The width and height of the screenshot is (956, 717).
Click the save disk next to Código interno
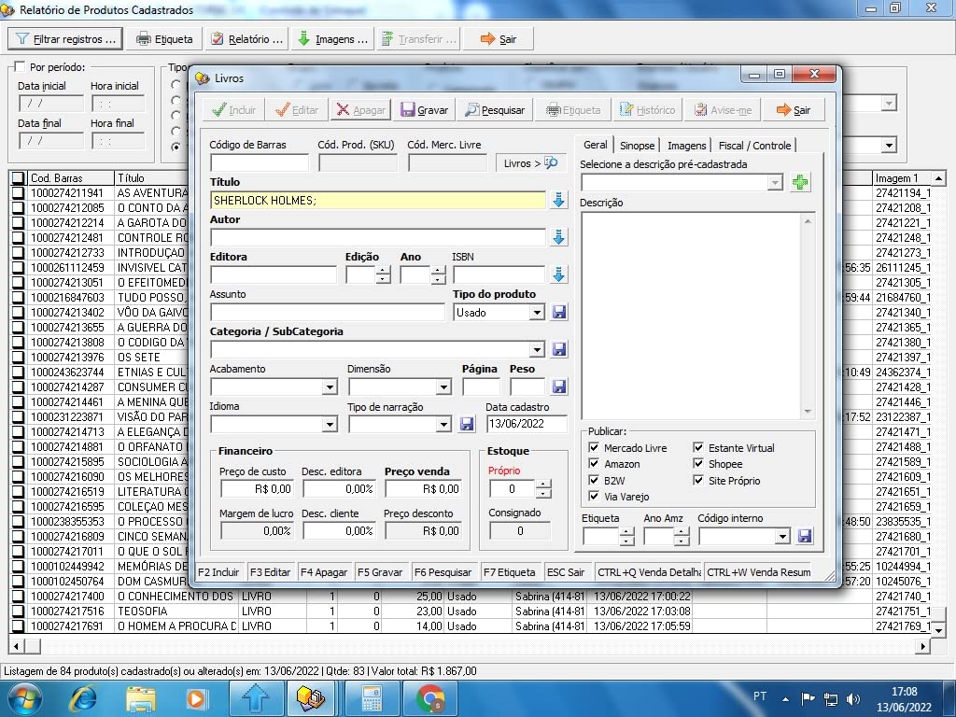click(805, 536)
